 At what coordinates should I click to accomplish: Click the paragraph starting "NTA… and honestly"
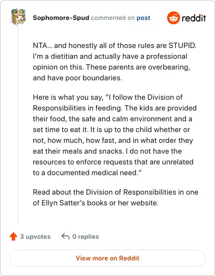(x=114, y=61)
